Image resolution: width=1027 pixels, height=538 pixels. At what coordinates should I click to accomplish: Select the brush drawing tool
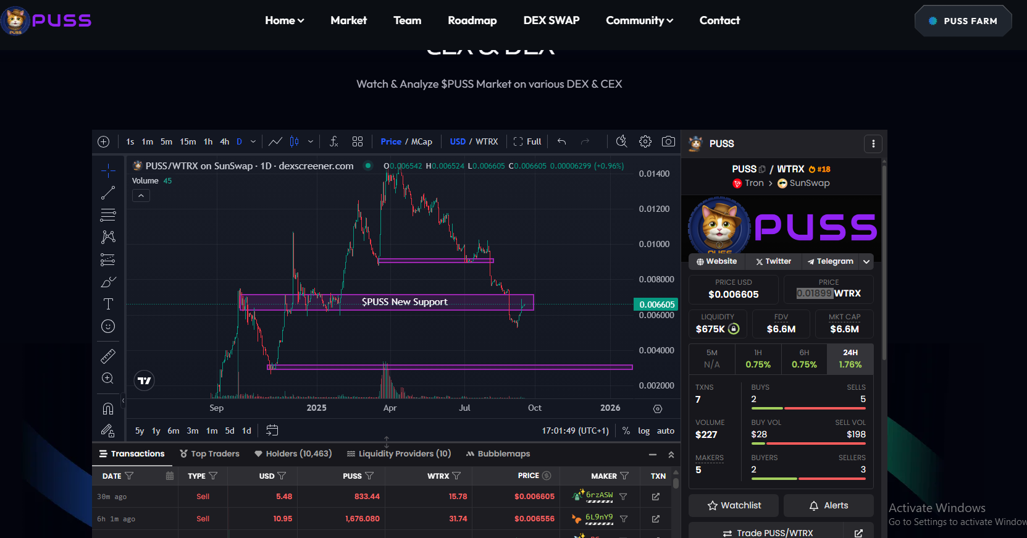pyautogui.click(x=108, y=282)
